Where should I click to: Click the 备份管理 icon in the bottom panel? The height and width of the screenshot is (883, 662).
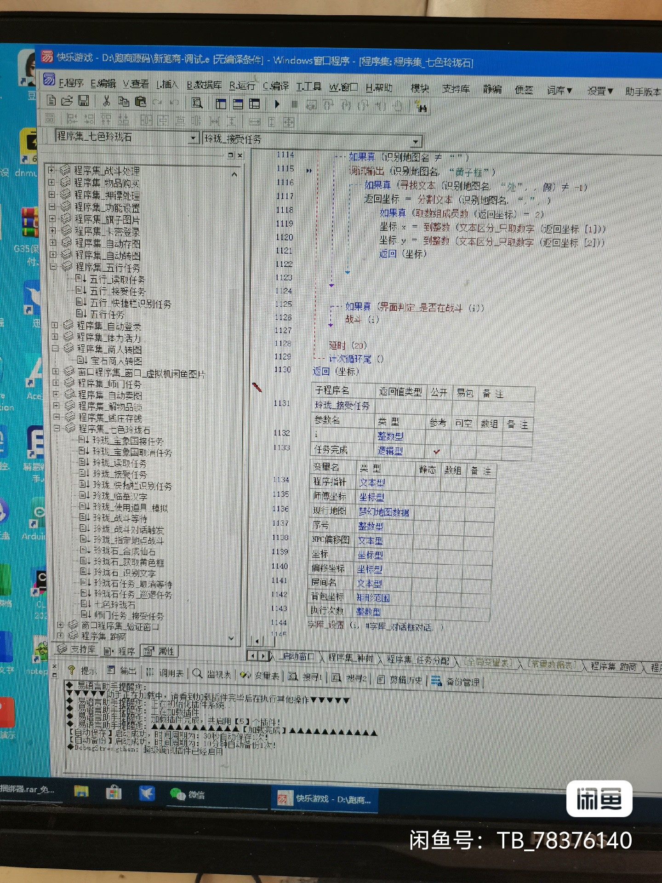pyautogui.click(x=436, y=681)
